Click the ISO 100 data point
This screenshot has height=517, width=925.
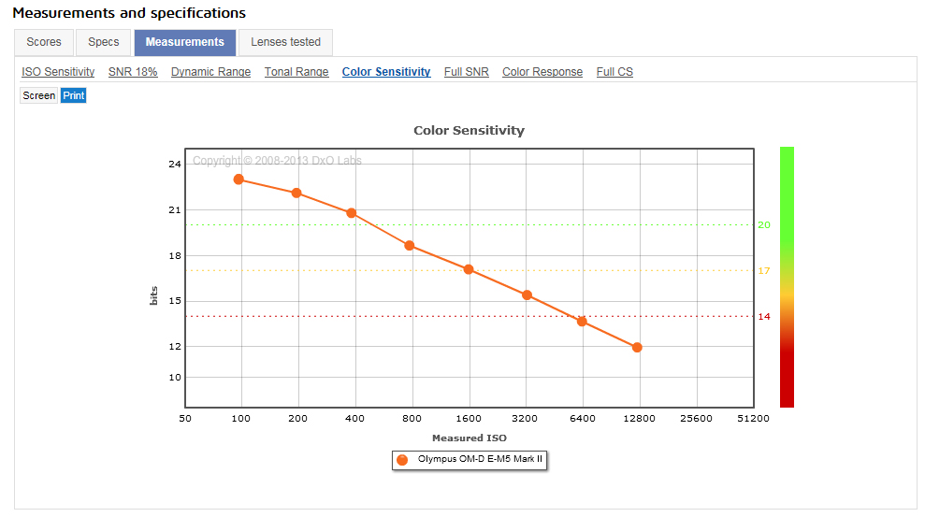[238, 180]
